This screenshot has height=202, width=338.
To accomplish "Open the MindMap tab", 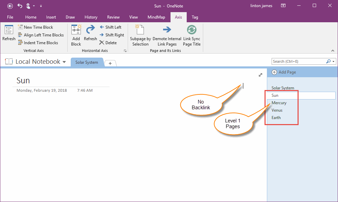I will (x=156, y=17).
